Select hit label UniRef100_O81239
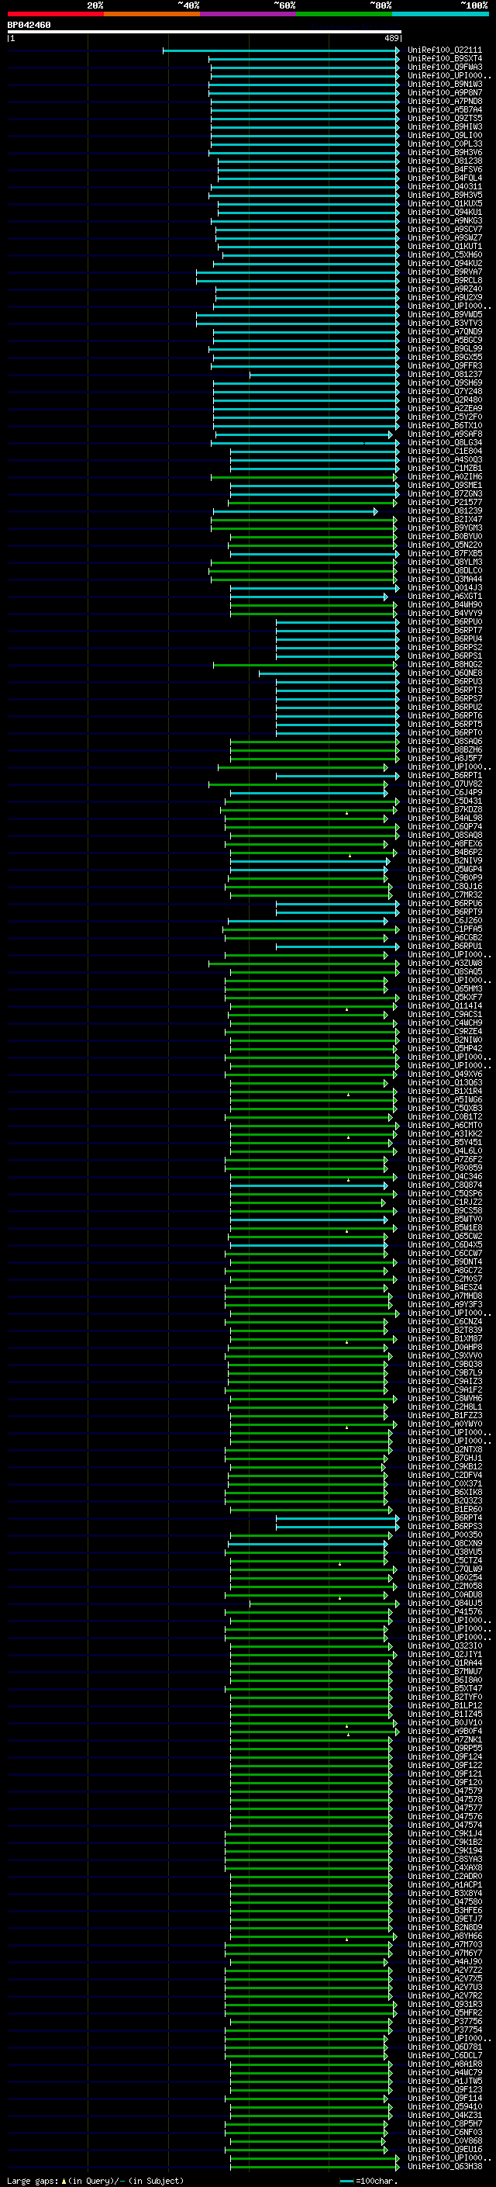The width and height of the screenshot is (496, 2187). coord(444,511)
